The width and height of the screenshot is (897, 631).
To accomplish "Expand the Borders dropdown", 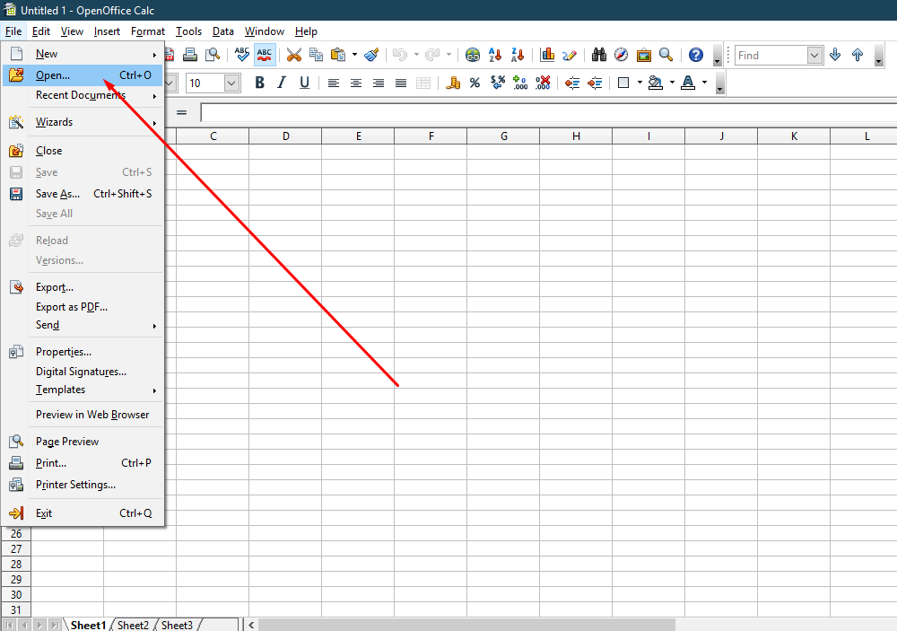I will [639, 83].
